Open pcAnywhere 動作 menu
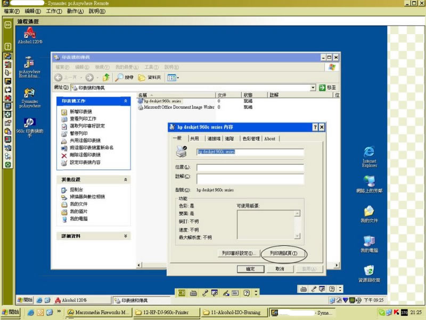The height and width of the screenshot is (320, 426). point(75,11)
